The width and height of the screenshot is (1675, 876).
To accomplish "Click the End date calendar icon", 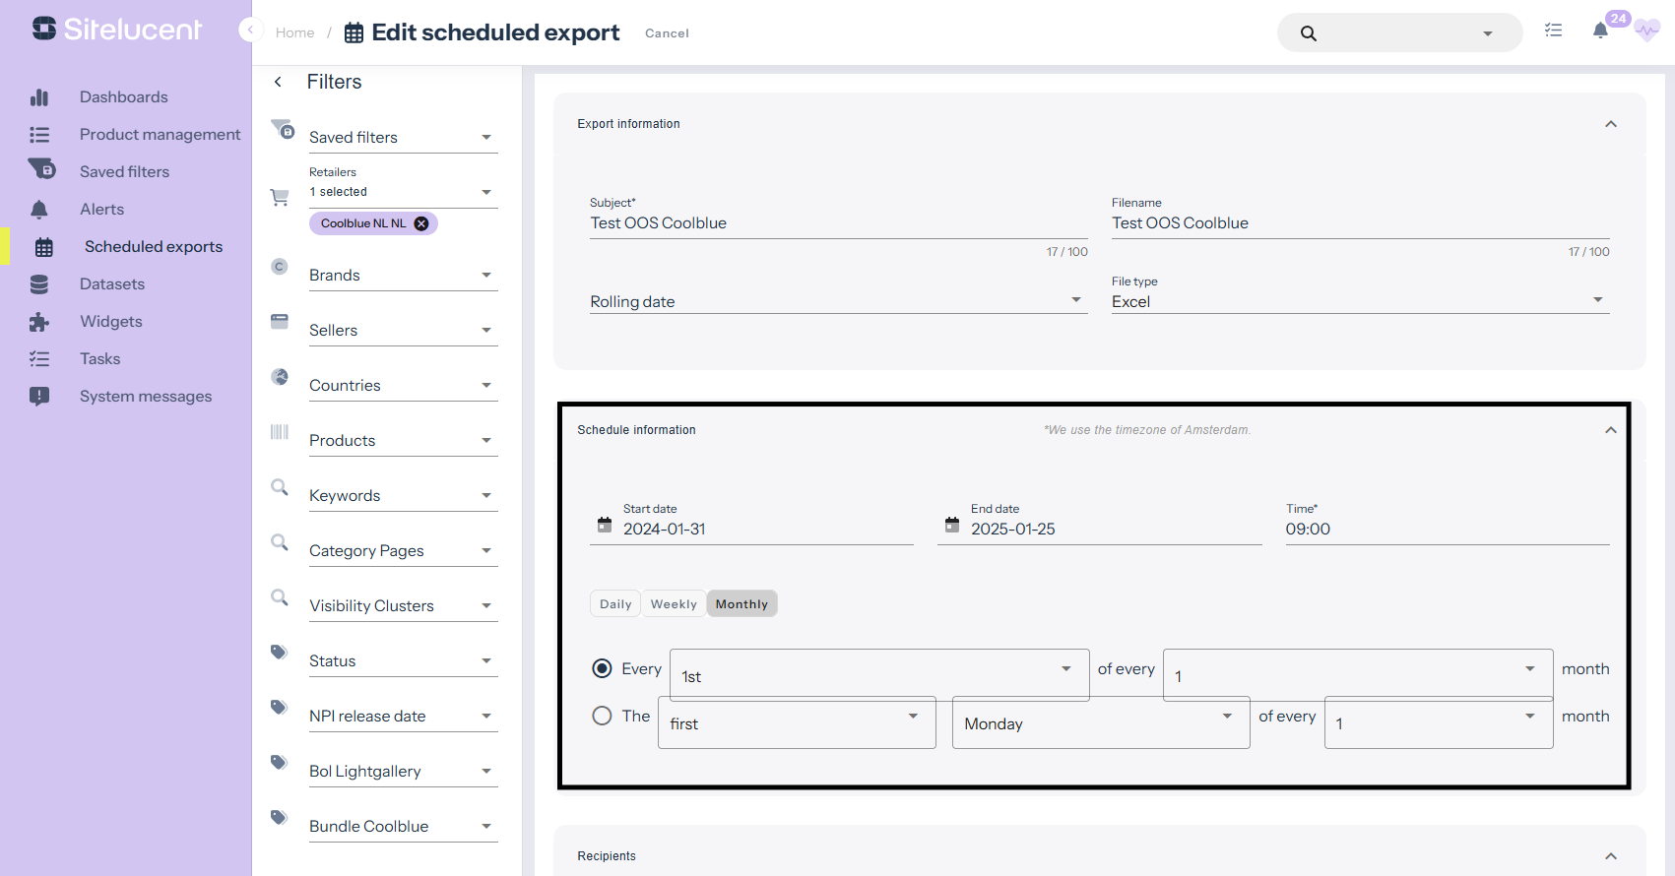I will point(952,525).
